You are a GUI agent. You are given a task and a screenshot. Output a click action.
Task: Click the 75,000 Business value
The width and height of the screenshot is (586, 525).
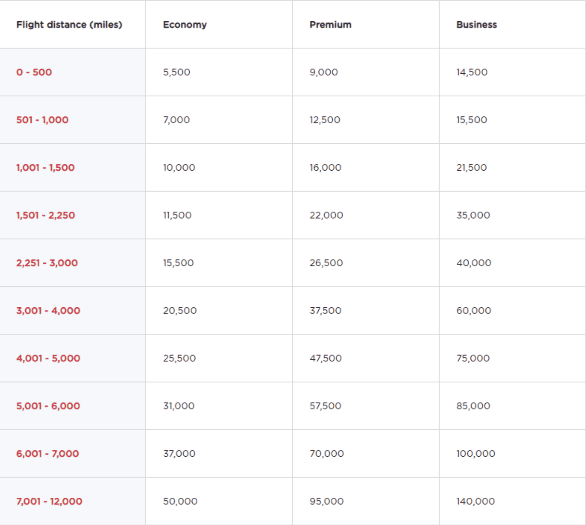(473, 358)
